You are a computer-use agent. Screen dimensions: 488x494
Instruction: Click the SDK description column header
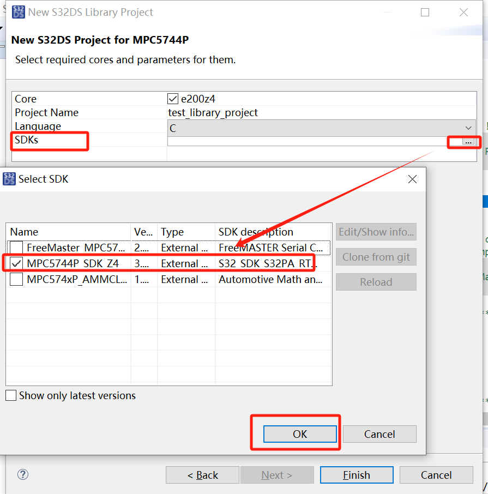[273, 232]
